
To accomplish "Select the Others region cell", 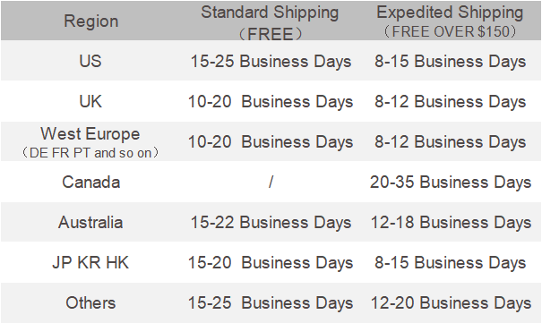I will point(90,303).
